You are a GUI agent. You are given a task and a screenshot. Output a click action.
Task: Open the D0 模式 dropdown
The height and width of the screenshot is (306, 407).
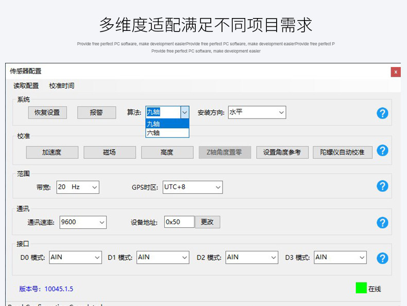click(75, 257)
